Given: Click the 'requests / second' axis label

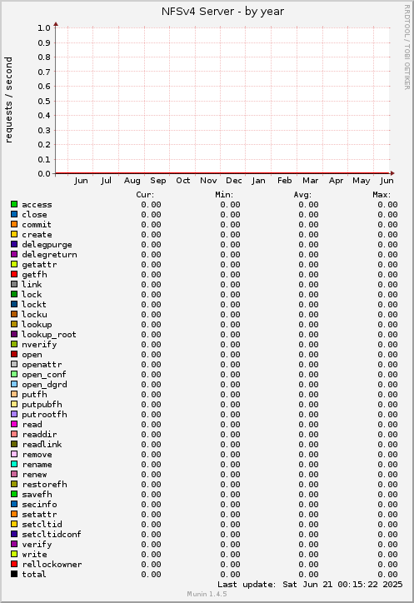Looking at the screenshot, I should pos(8,100).
